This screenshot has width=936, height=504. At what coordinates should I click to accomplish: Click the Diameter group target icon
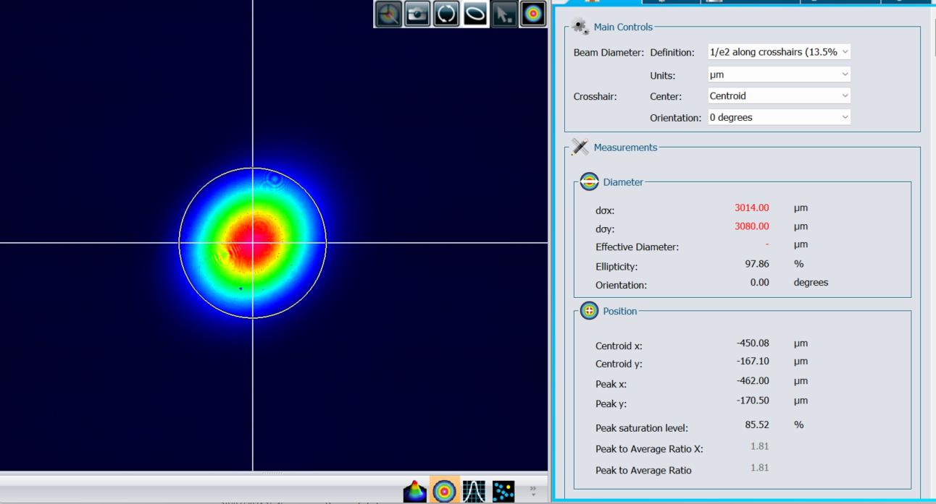[589, 182]
